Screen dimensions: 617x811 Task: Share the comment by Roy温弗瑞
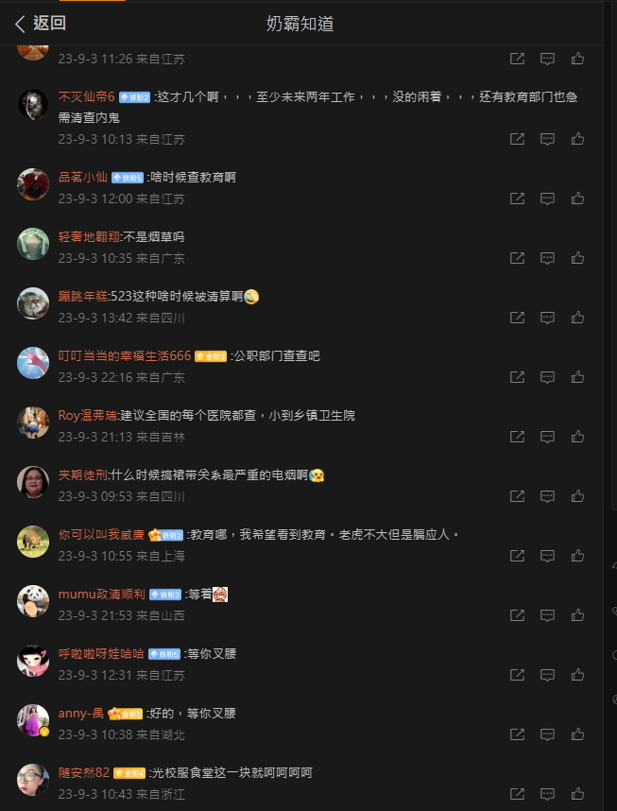point(517,437)
